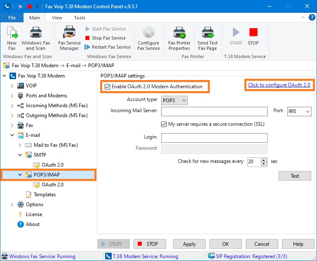Toggle My server requires secure connection (SSL)
Screen dimensions: 317x261
(x=164, y=124)
